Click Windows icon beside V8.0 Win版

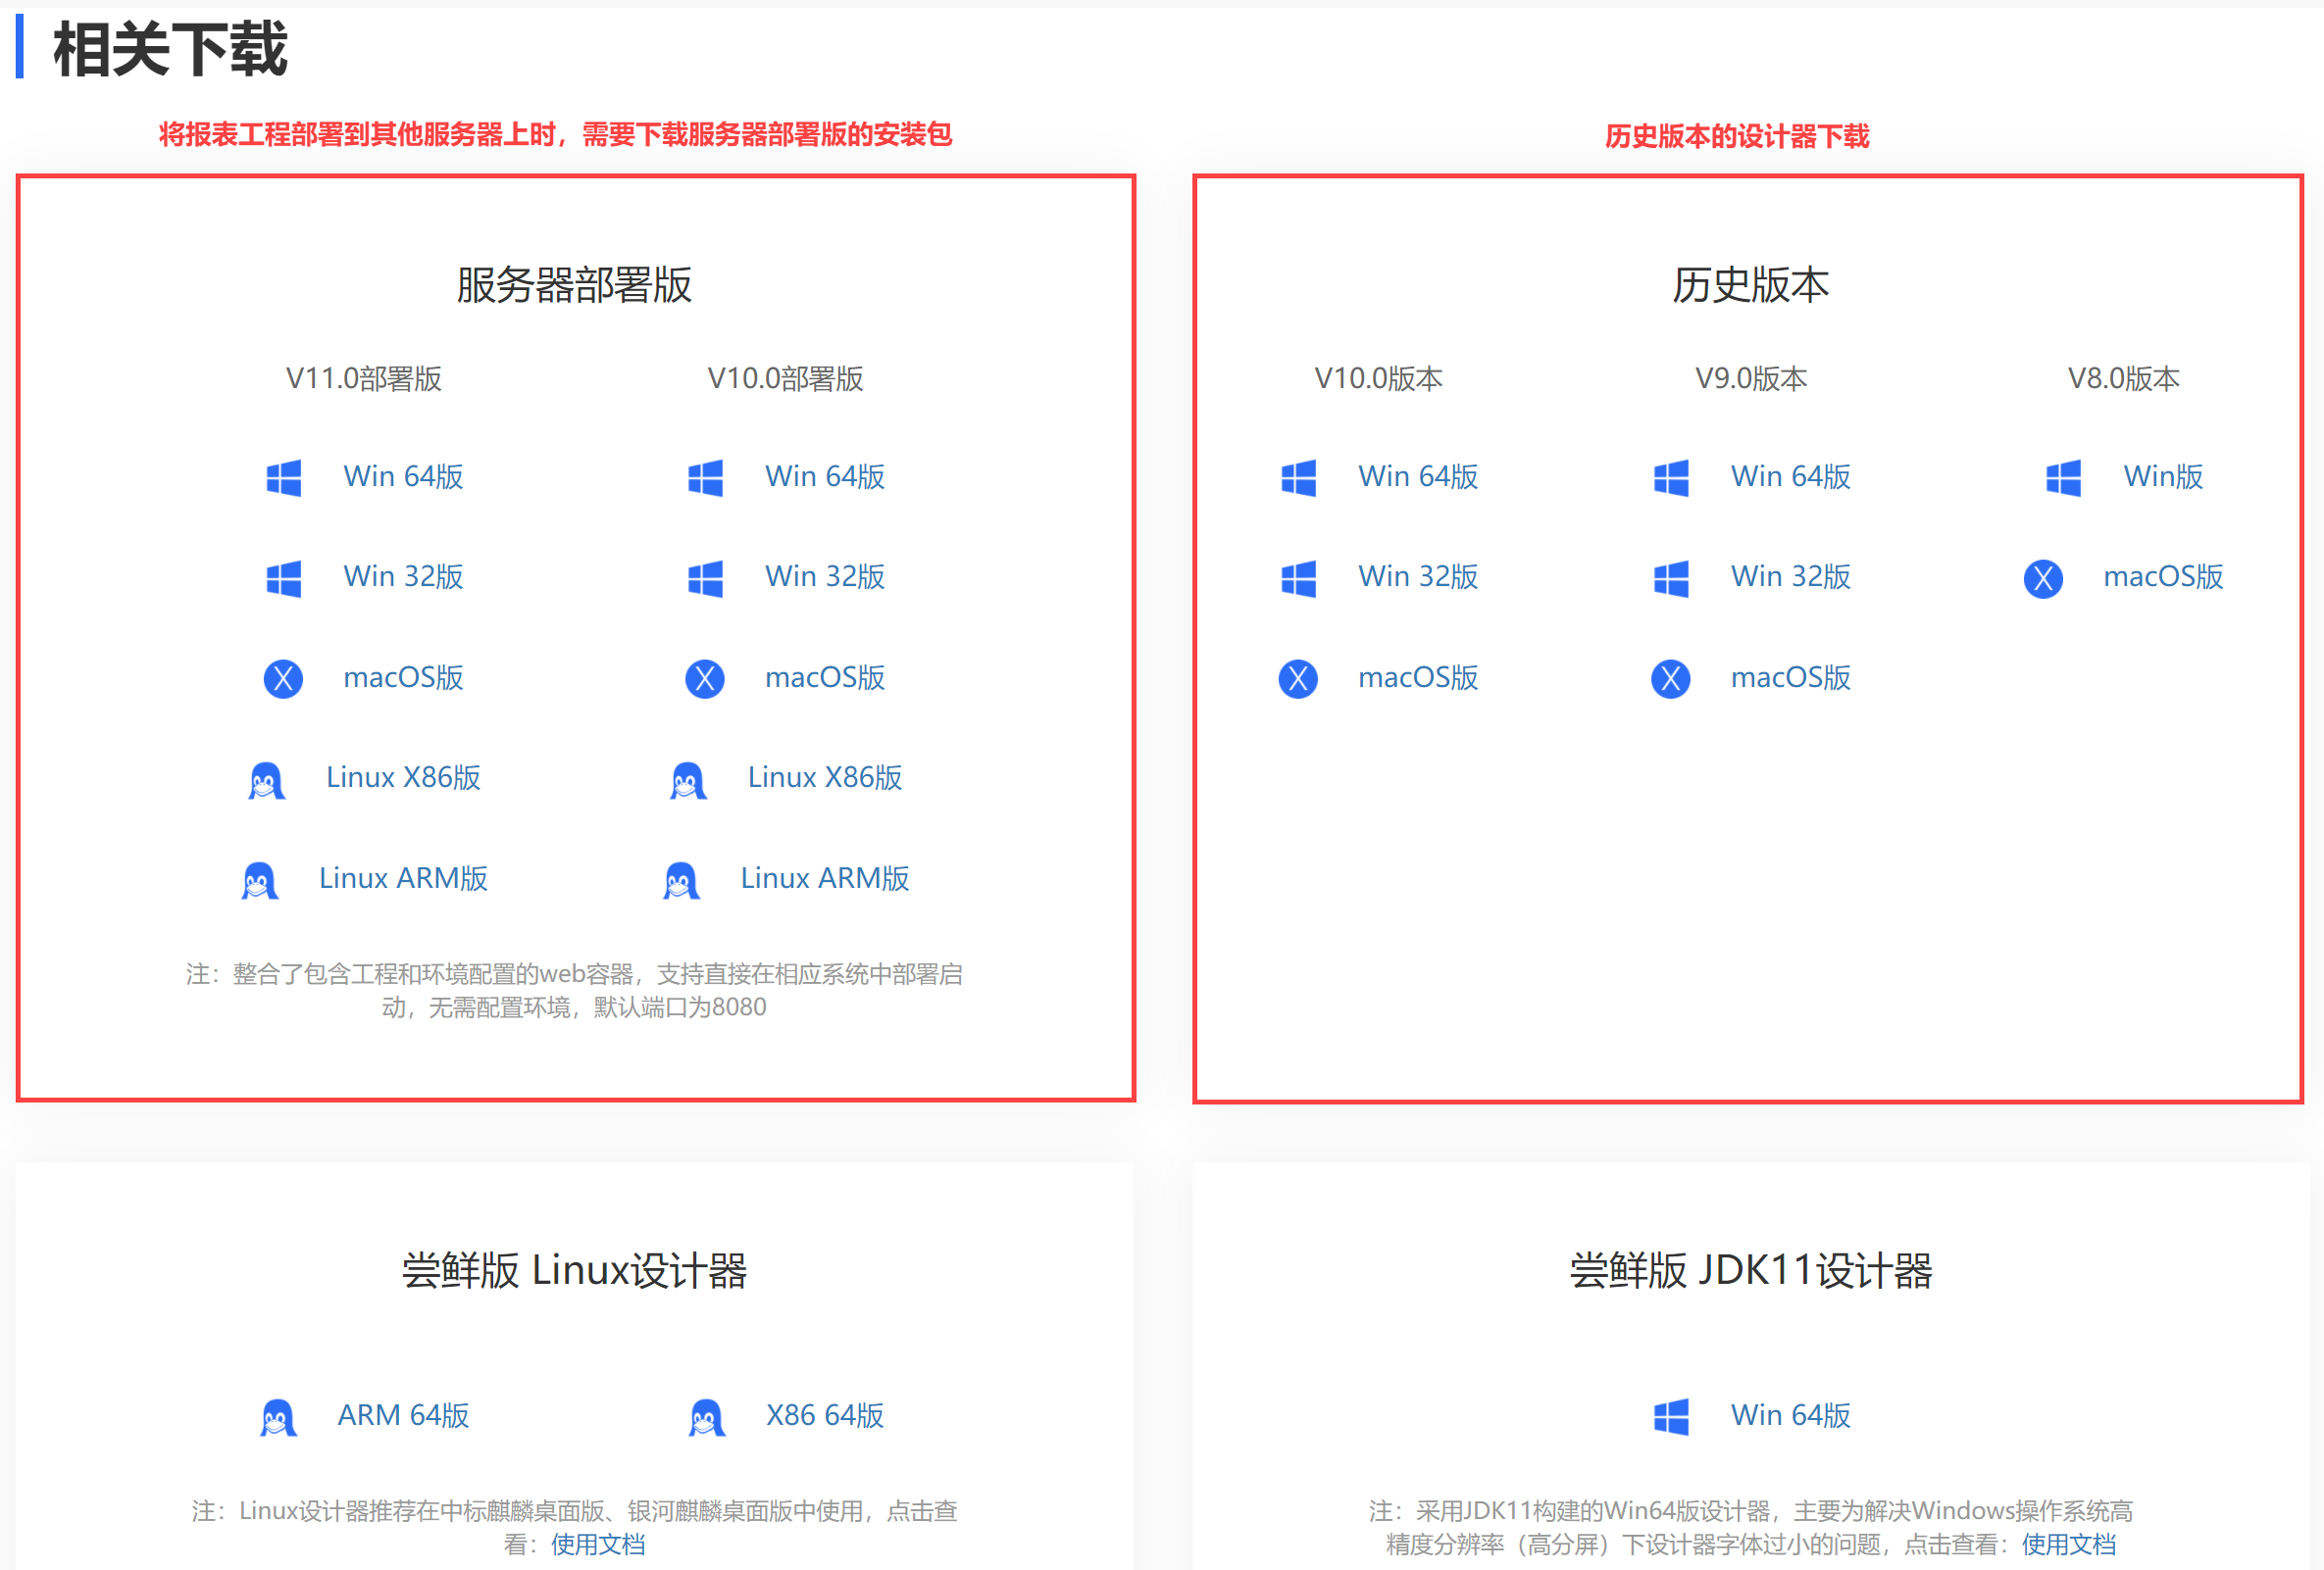[2062, 477]
